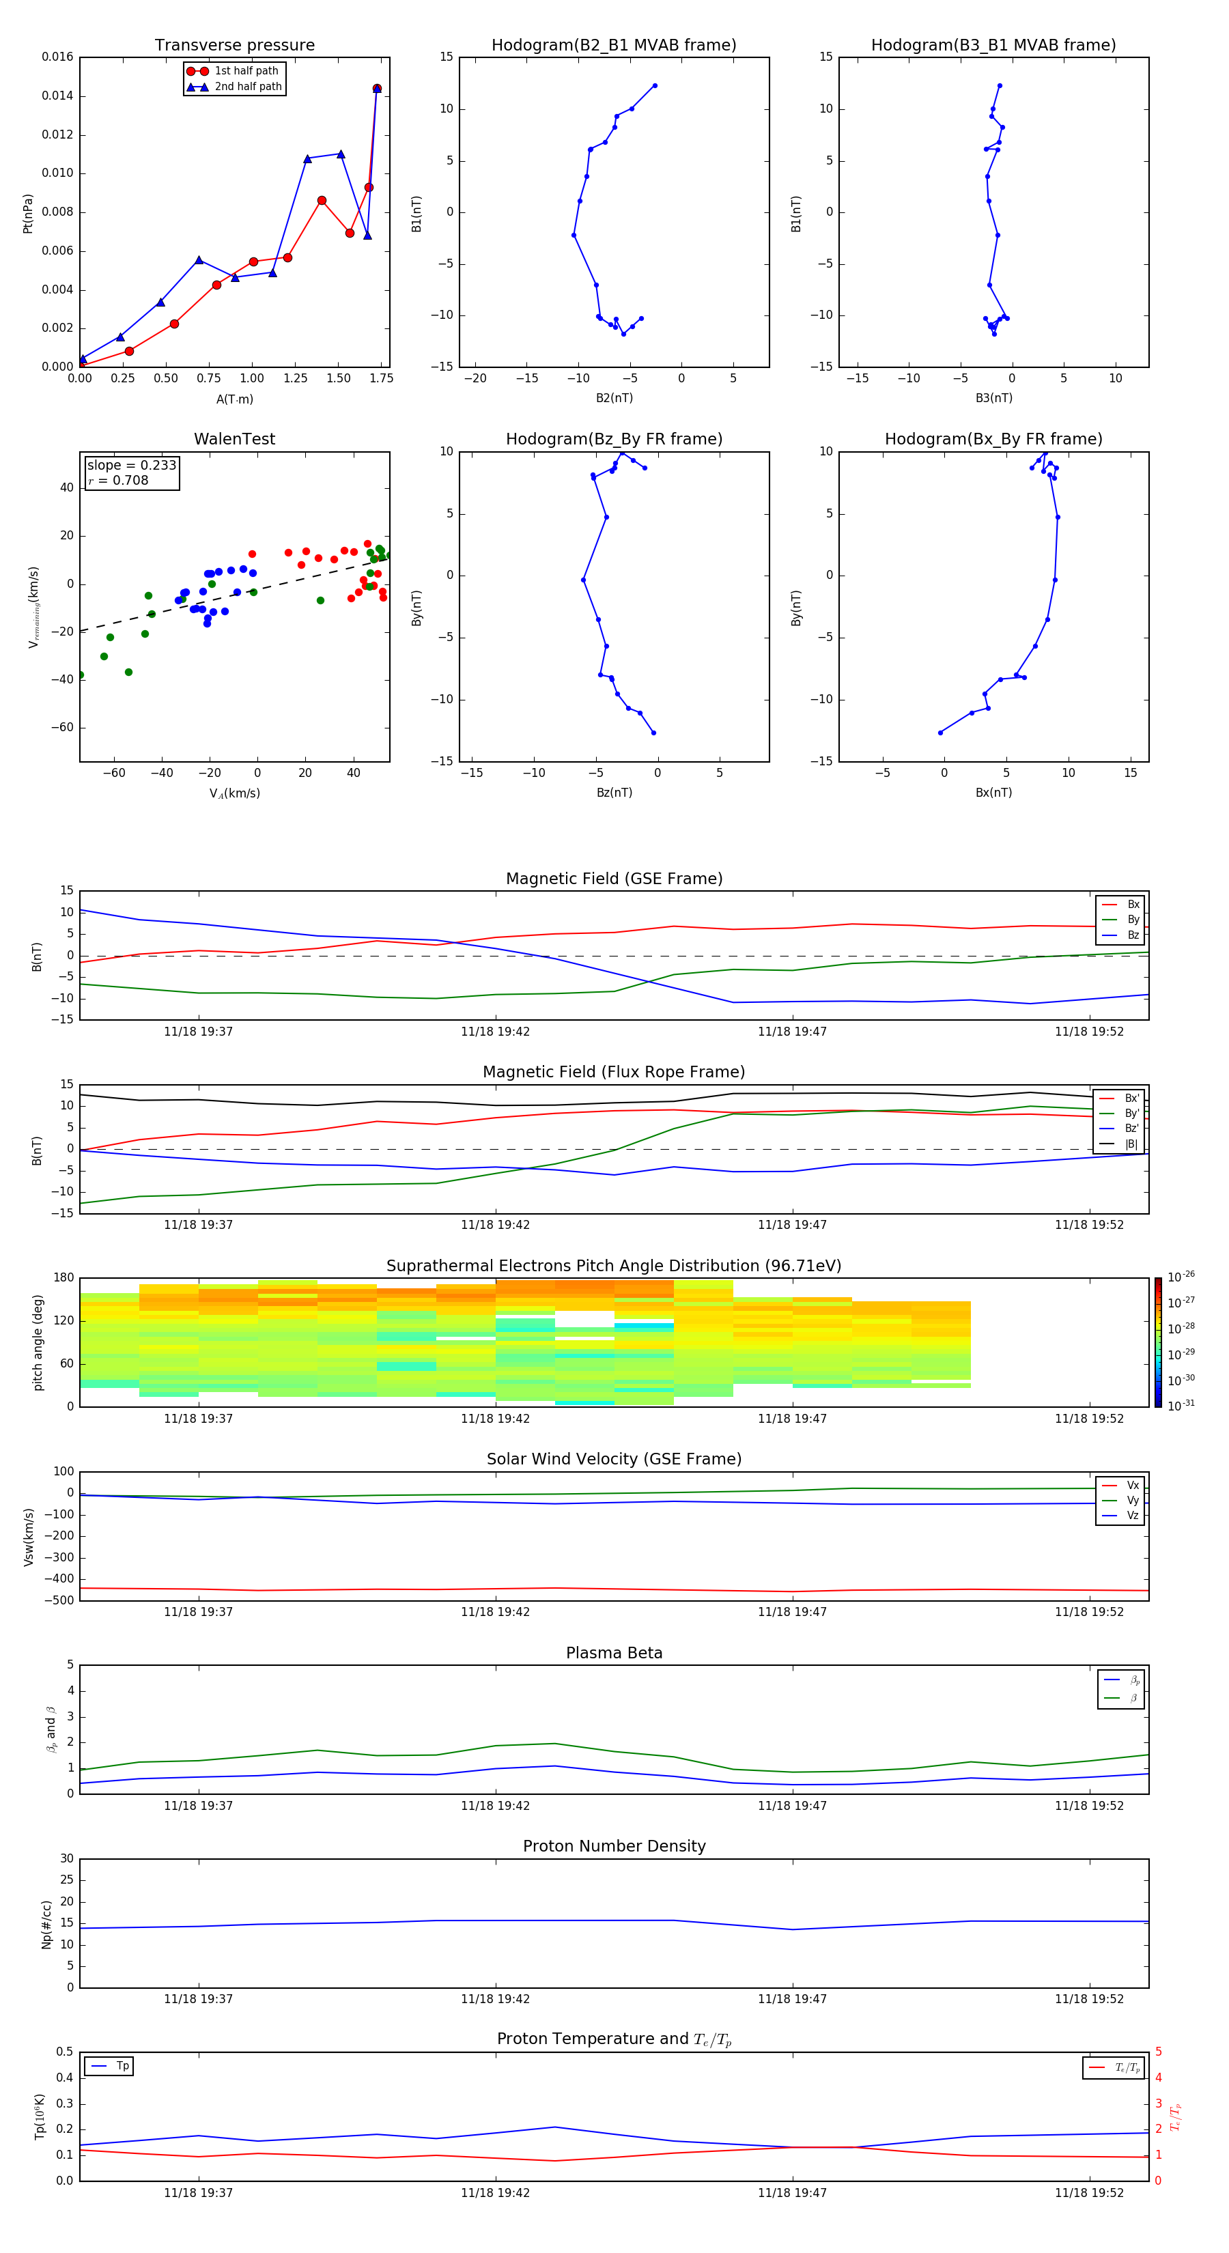Click 'Hodogram(Bz_By FR frame)' title

(x=614, y=439)
